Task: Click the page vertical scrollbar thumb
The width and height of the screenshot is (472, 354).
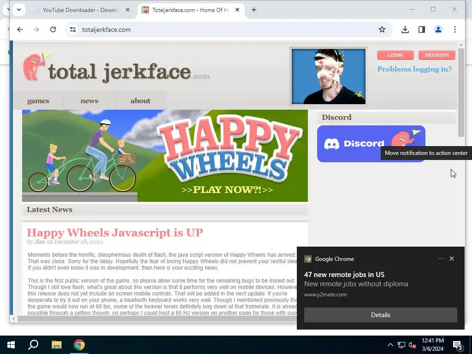Action: click(461, 92)
